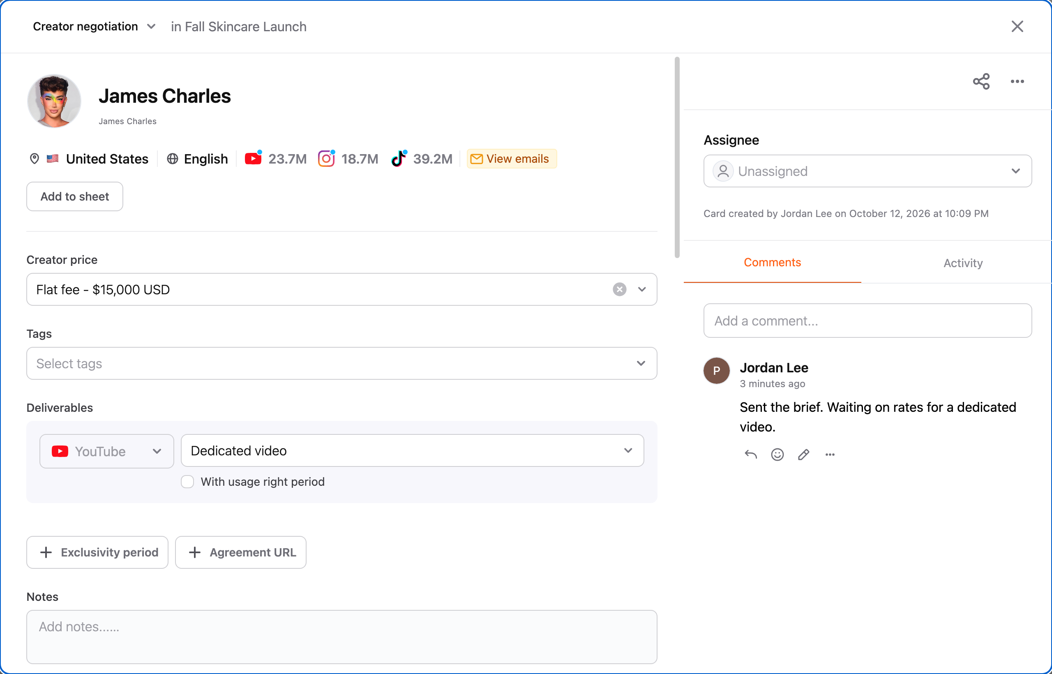Open the Dedicated video deliverable dropdown
Image resolution: width=1052 pixels, height=674 pixels.
click(412, 450)
